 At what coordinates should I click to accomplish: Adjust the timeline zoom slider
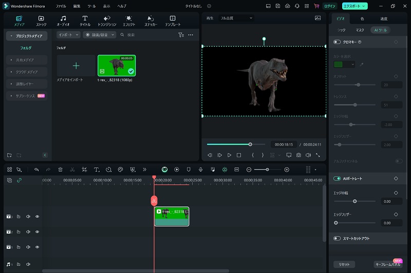pos(267,170)
